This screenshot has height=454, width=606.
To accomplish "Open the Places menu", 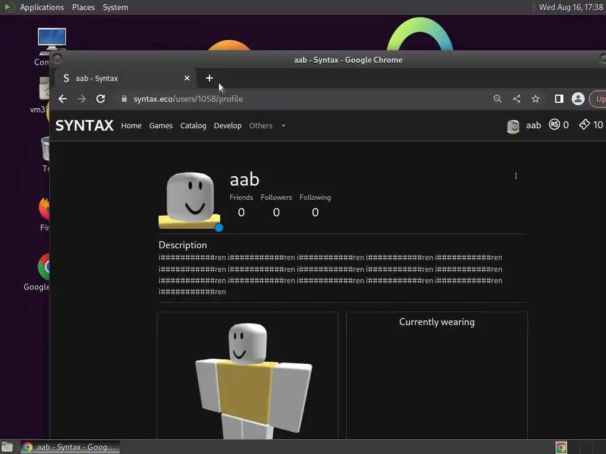I will point(83,7).
